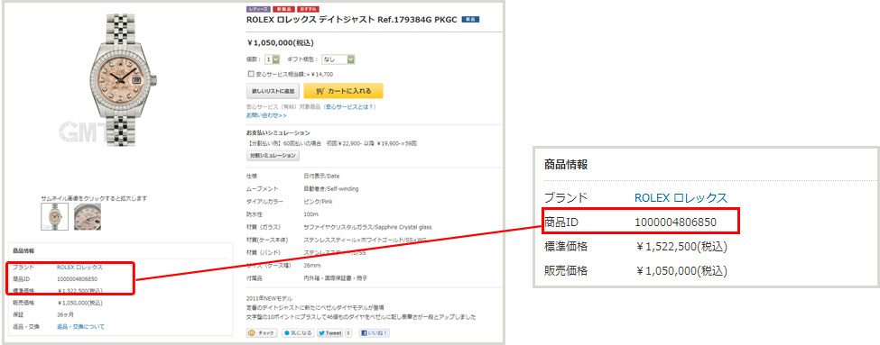The height and width of the screenshot is (345, 880).
Task: Add the watch with カートに入れる button
Action: pyautogui.click(x=344, y=91)
